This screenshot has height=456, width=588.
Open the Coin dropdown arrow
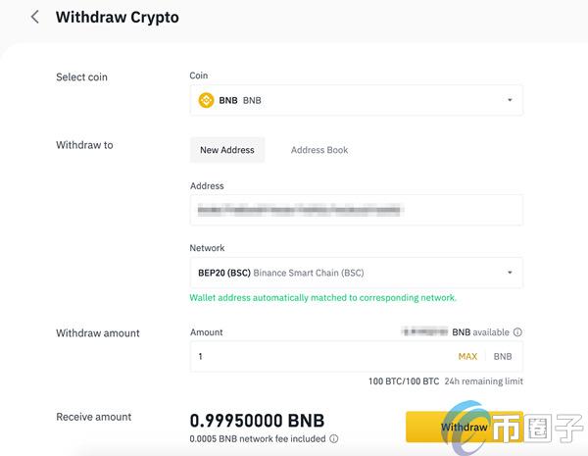(x=510, y=100)
